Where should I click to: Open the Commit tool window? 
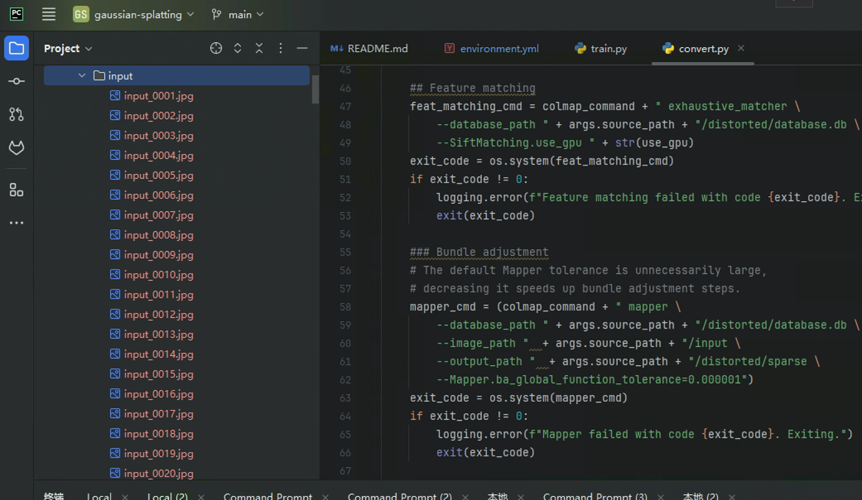(x=17, y=81)
